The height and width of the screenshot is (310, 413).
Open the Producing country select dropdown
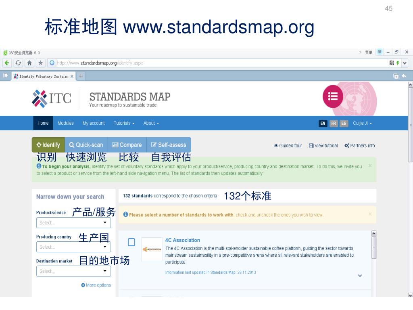click(x=73, y=247)
